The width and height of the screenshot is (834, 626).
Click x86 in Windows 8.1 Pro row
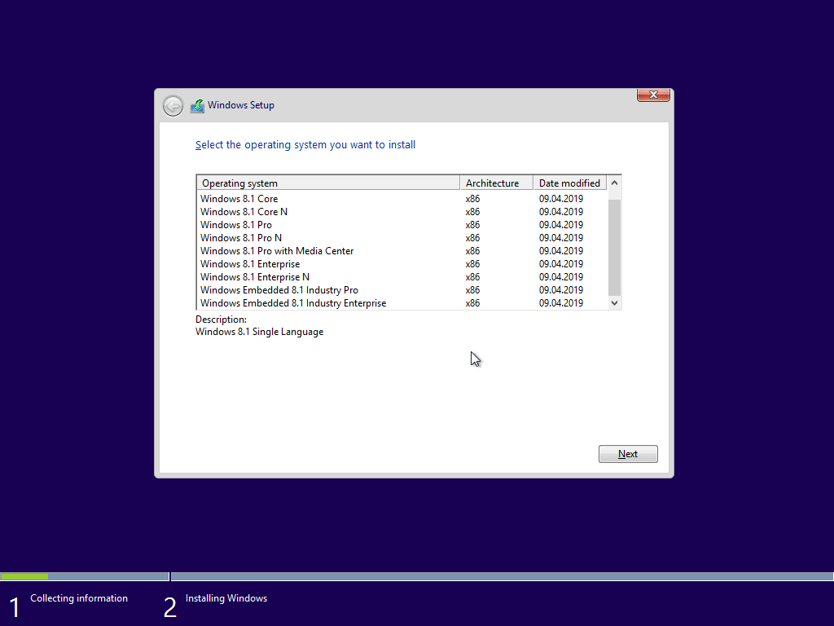[x=472, y=225]
